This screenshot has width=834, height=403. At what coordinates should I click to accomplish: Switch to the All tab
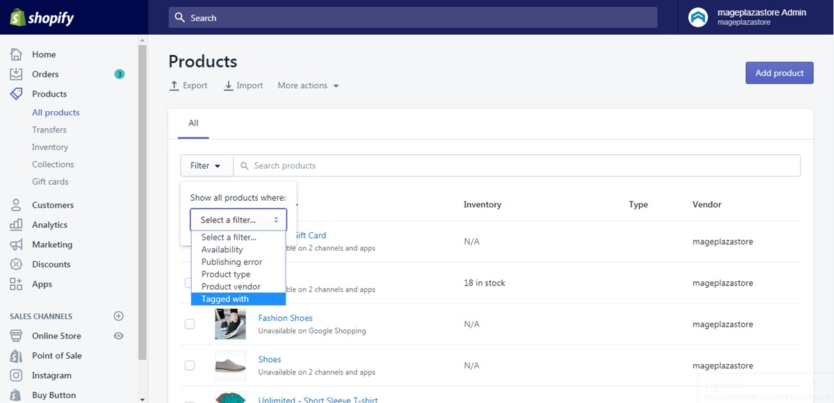pyautogui.click(x=193, y=123)
